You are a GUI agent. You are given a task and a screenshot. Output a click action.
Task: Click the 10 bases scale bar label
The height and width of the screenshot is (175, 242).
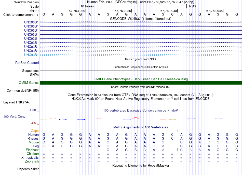[87, 6]
